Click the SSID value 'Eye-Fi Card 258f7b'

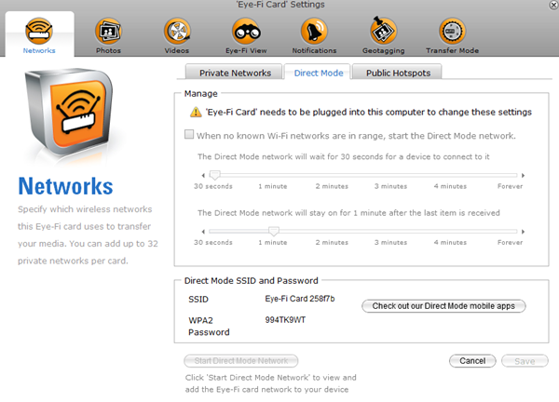(300, 299)
